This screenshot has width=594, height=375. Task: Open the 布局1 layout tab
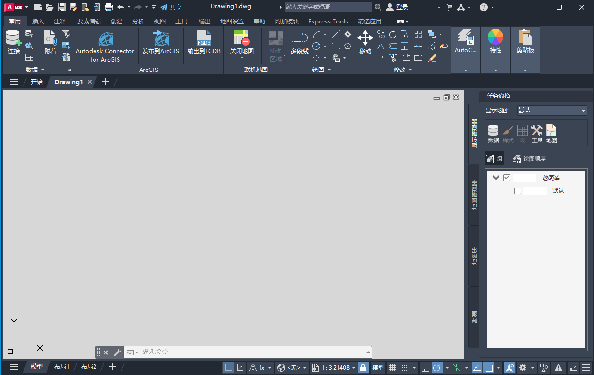coord(61,366)
